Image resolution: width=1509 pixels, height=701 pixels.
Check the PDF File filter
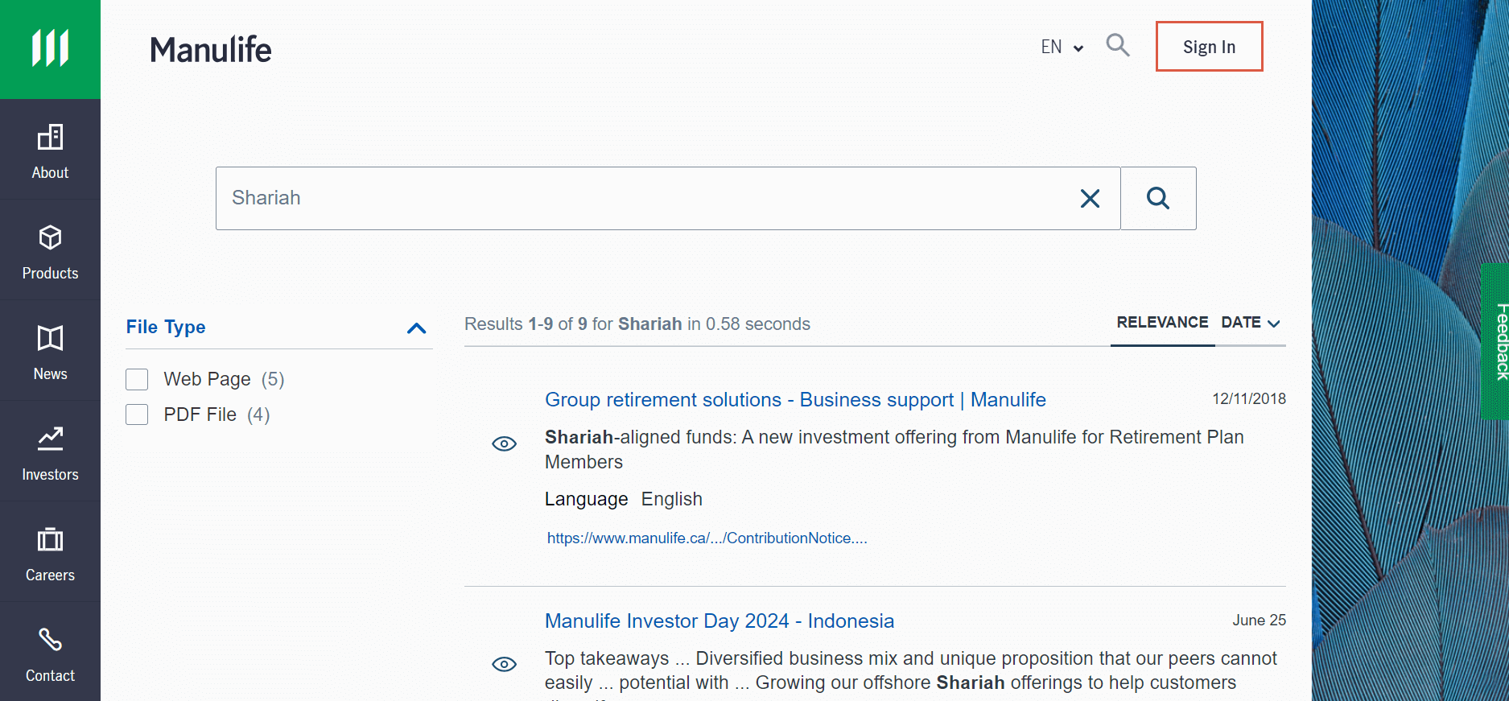click(137, 414)
